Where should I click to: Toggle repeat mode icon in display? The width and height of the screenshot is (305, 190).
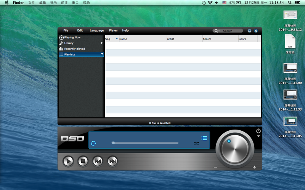pyautogui.click(x=93, y=143)
